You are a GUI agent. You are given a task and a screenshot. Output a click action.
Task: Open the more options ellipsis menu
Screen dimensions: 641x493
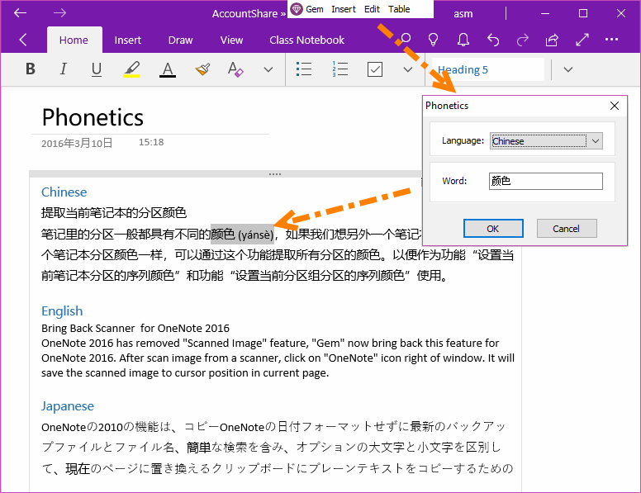point(611,40)
